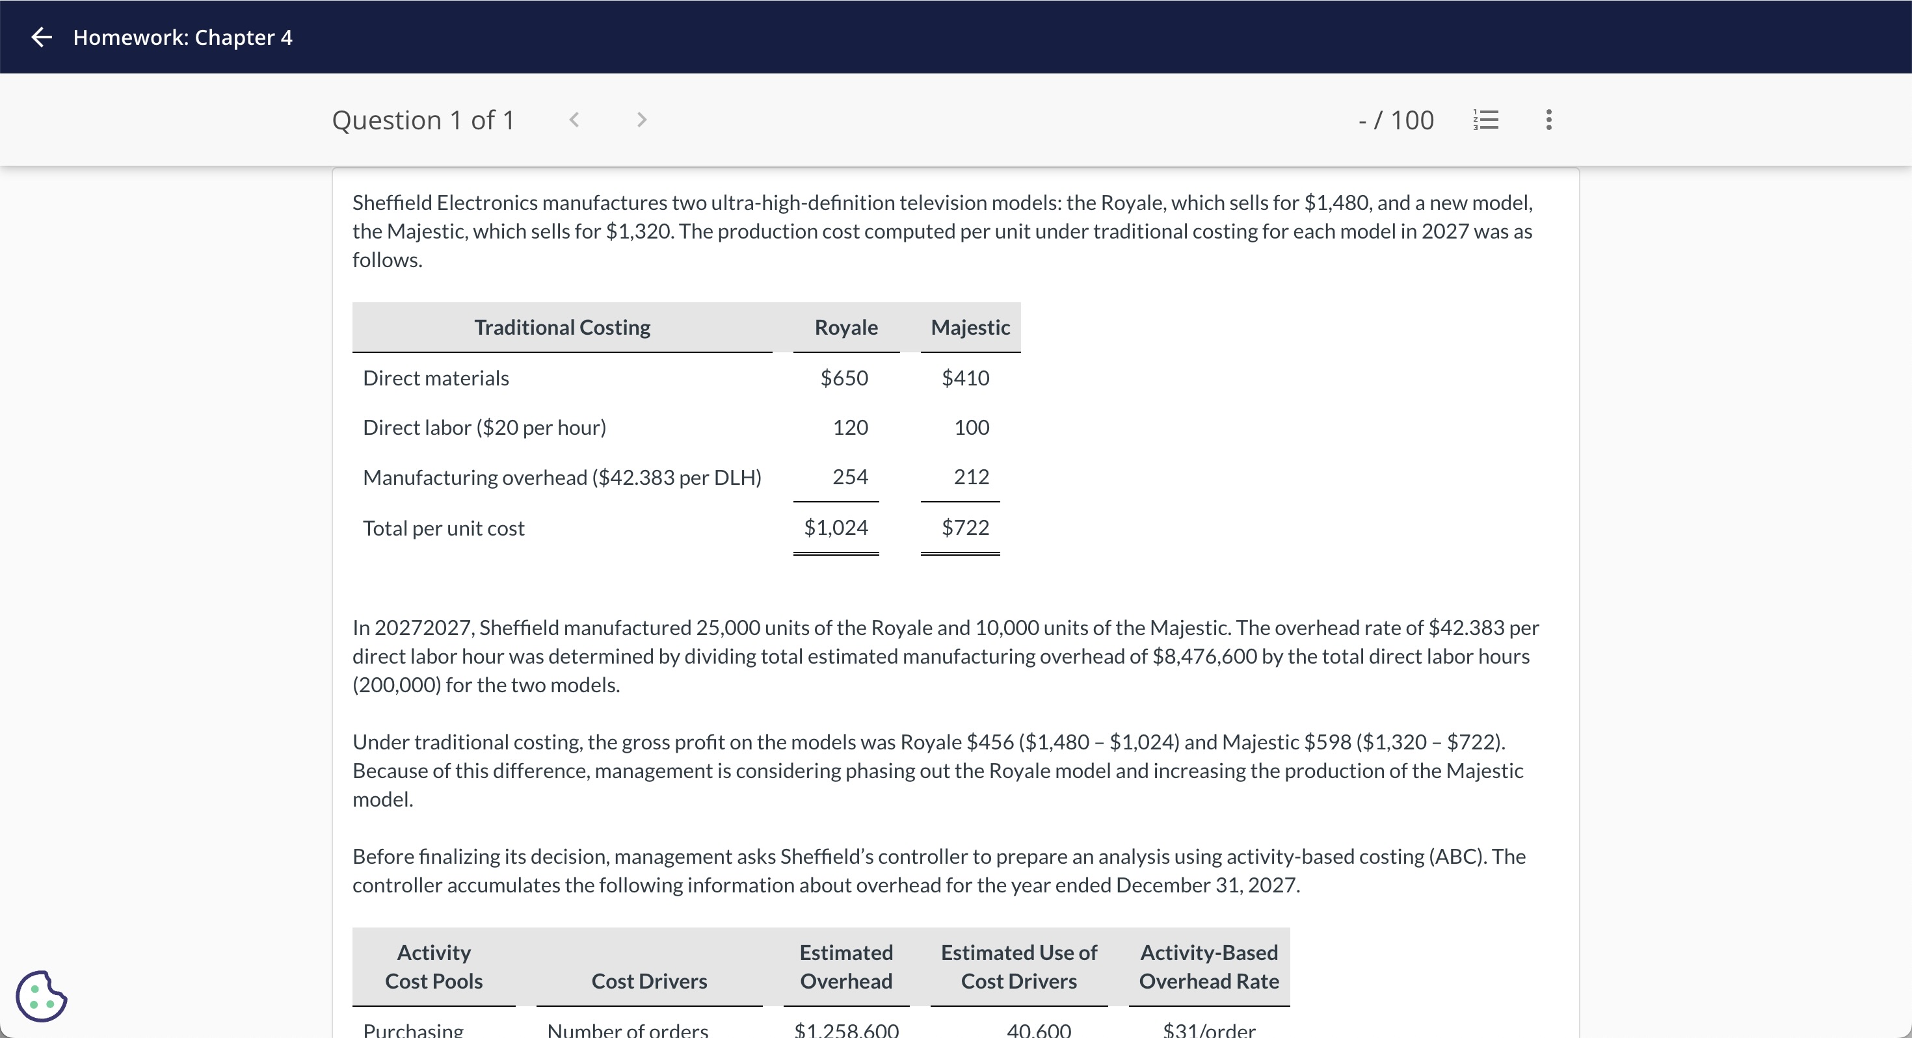This screenshot has height=1038, width=1912.
Task: Click the Estimated Overhead column header
Action: coord(846,967)
